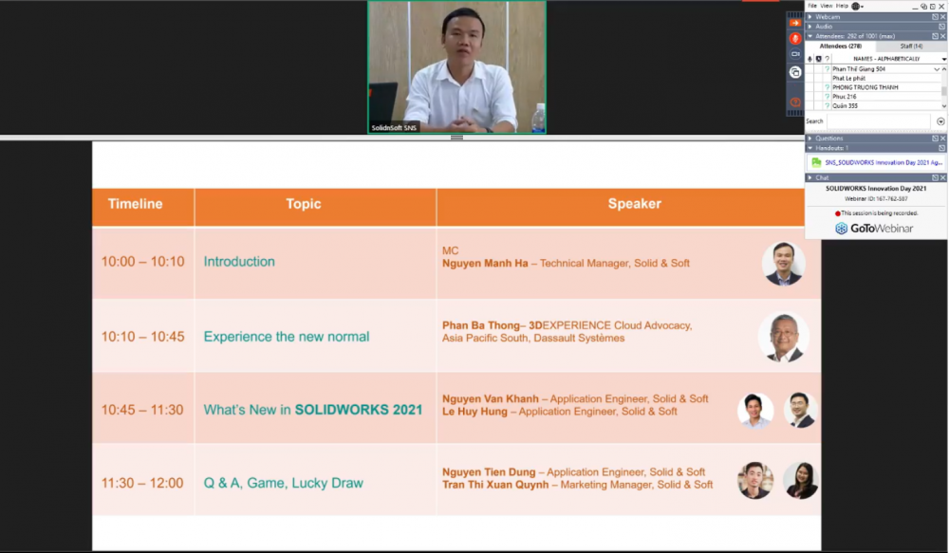Click the attendee Search field

(x=879, y=121)
